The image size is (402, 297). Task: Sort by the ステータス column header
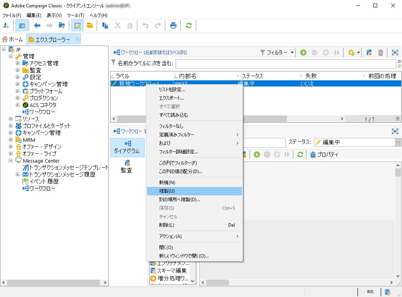tap(268, 76)
